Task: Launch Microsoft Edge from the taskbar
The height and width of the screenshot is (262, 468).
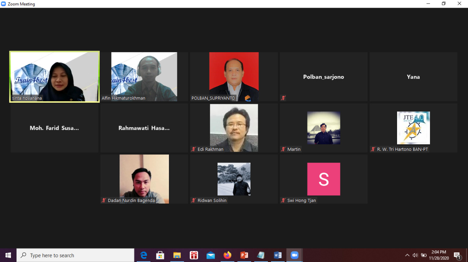Action: (x=144, y=255)
